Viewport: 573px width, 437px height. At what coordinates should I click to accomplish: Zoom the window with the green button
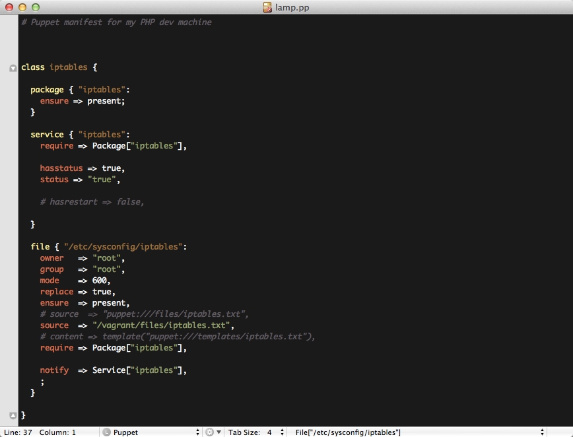coord(36,7)
